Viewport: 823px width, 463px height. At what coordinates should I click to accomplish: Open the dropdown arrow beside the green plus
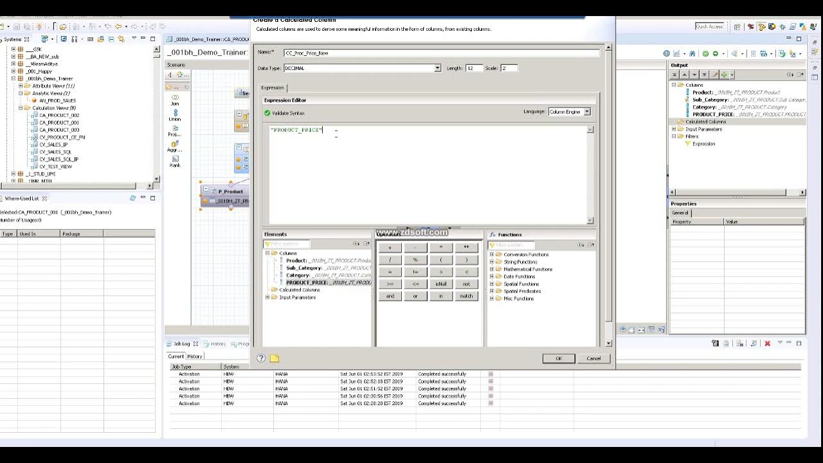click(x=732, y=75)
